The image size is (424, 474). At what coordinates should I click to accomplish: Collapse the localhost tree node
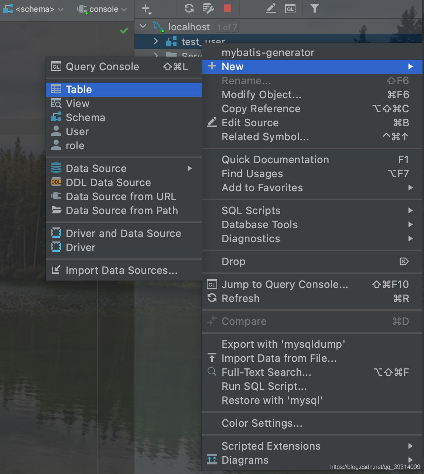coord(143,27)
